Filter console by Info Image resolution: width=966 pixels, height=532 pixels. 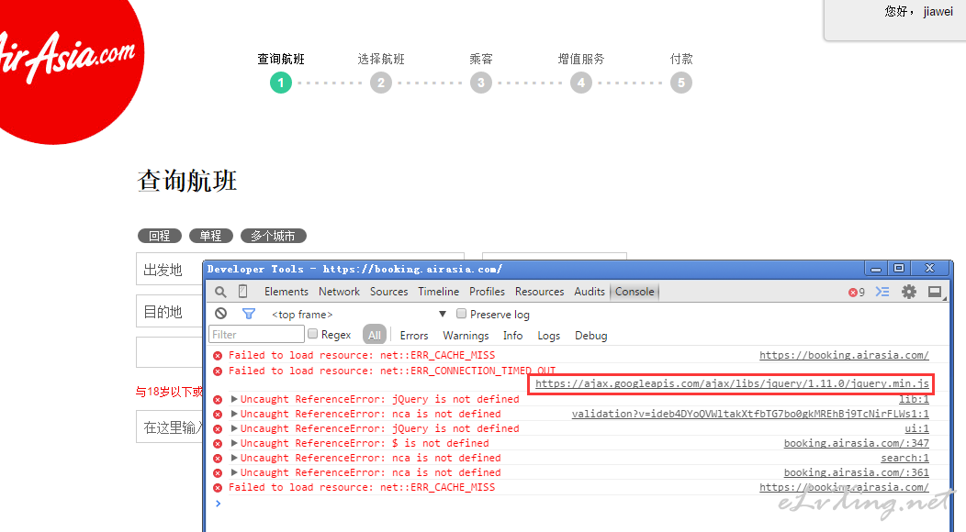(x=512, y=336)
